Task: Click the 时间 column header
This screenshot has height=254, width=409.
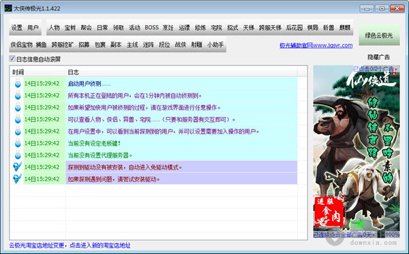Action: [x=37, y=72]
